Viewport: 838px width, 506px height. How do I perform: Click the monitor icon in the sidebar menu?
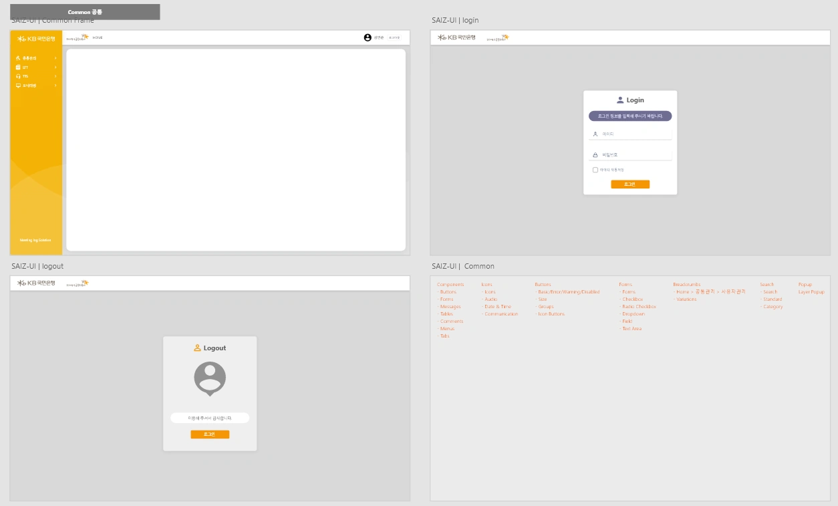pos(18,86)
